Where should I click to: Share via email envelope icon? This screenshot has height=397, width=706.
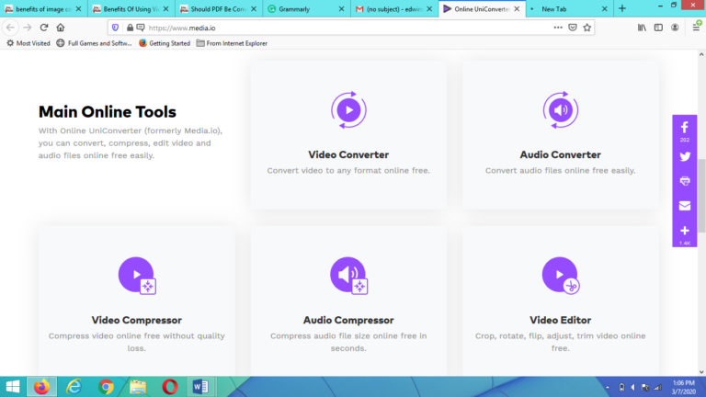(684, 206)
